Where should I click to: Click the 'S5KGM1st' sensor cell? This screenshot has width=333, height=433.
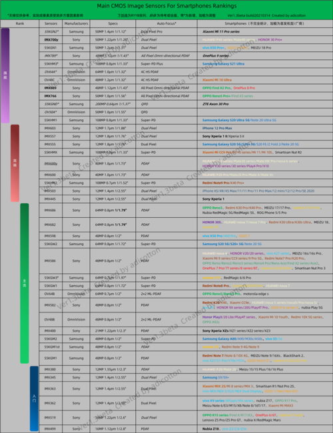52,347
